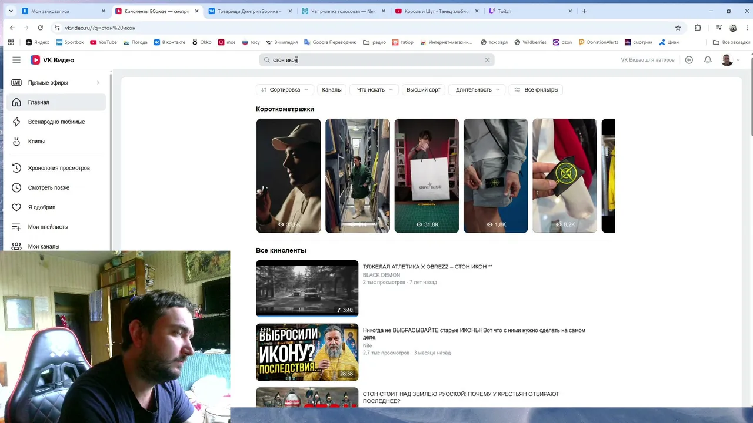Open the Google Переводчик bookmark
753x423 pixels.
point(330,42)
